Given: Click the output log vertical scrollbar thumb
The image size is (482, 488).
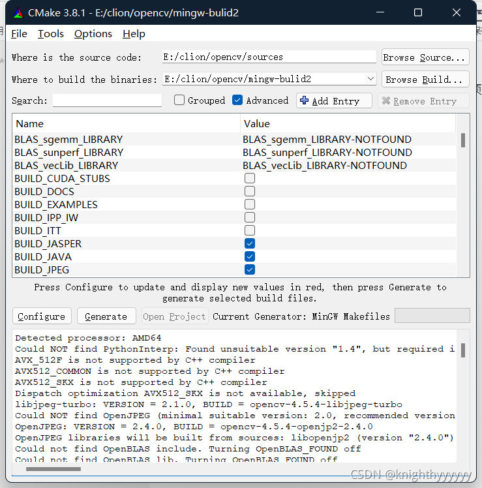Looking at the screenshot, I should click(x=463, y=350).
